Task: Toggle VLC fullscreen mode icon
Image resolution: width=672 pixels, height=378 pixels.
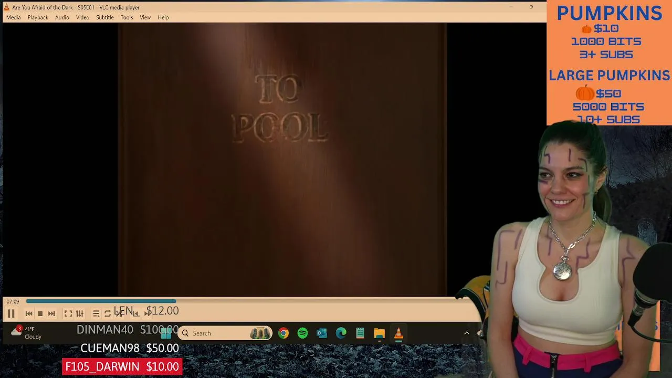Action: (68, 313)
